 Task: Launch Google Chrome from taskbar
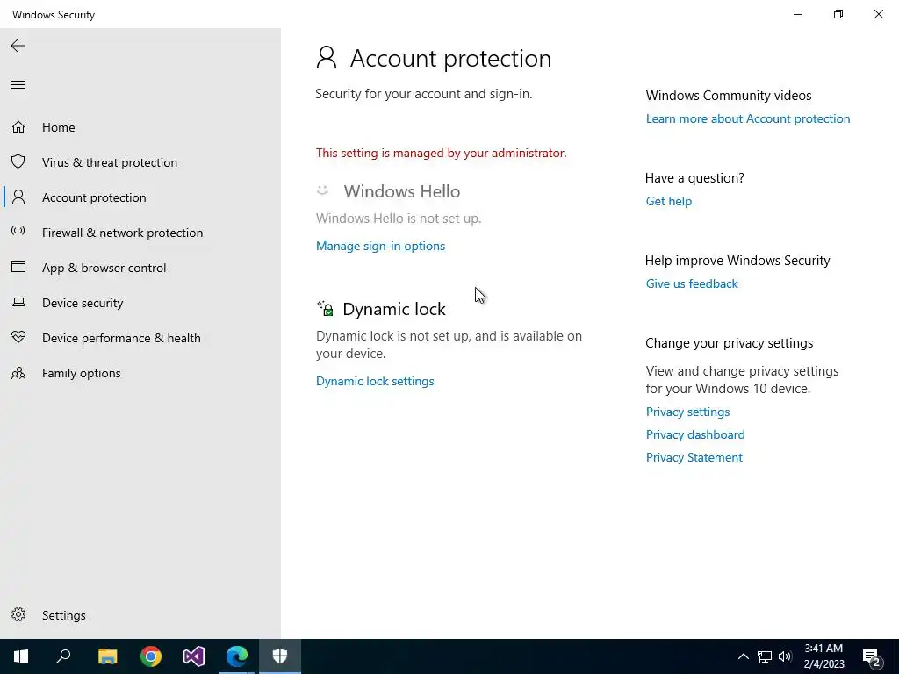tap(151, 656)
